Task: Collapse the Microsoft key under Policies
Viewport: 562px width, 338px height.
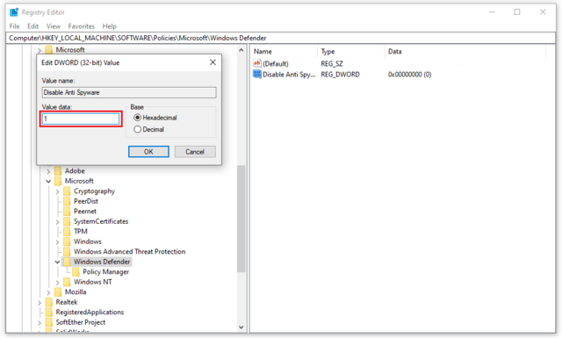Action: (x=48, y=182)
